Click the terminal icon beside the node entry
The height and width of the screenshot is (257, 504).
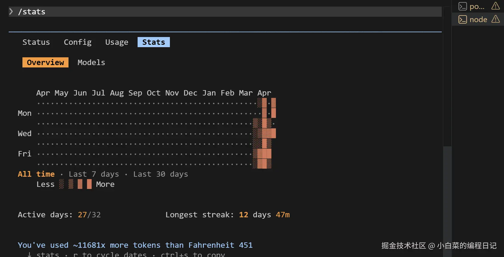point(462,19)
